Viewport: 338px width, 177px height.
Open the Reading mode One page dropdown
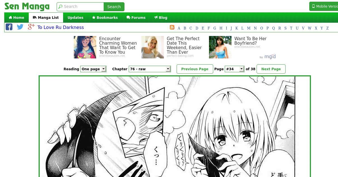(x=93, y=69)
